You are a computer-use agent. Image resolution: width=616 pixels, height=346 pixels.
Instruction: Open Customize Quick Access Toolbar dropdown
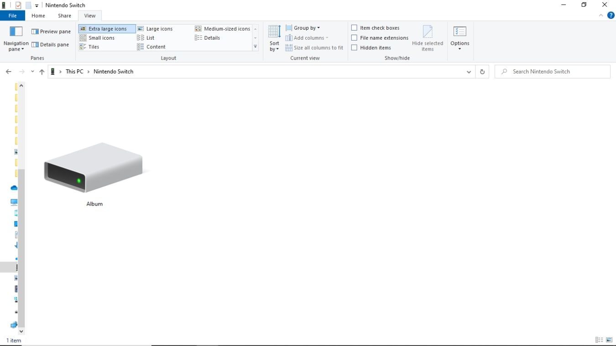click(37, 5)
